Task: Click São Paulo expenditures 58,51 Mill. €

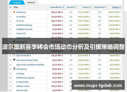Action: click(x=58, y=60)
